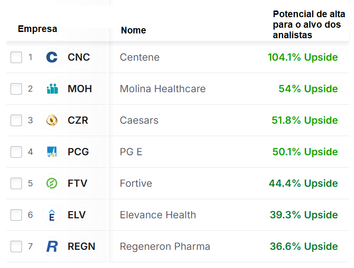Viewport: 354px width, 268px height.
Task: Click the Fortive green circle logo
Action: tap(52, 183)
